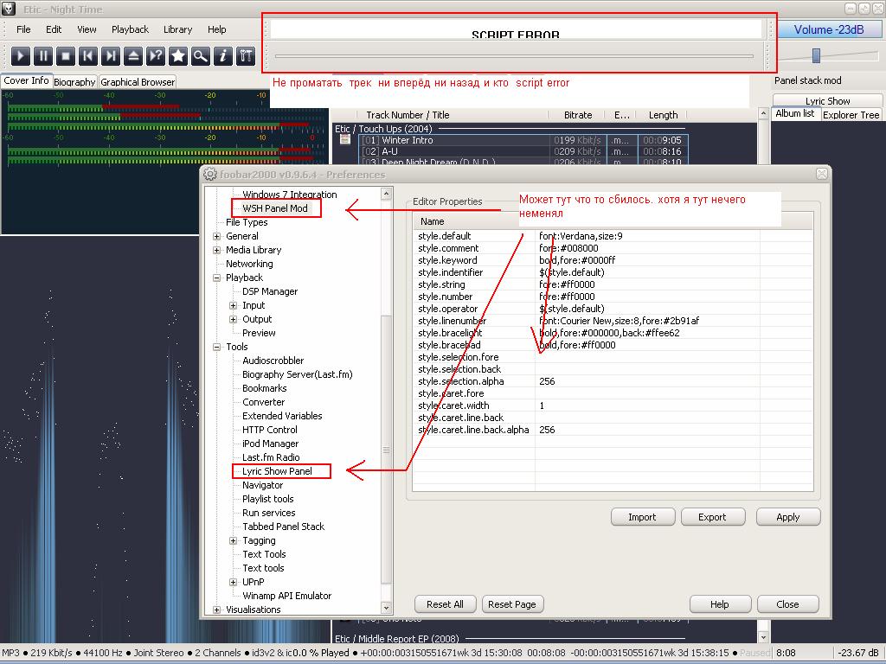Expand the Visualisations node
Viewport: 886px width, 664px height.
pyautogui.click(x=217, y=610)
